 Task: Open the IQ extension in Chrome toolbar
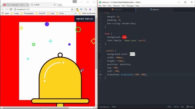(x=81, y=9)
